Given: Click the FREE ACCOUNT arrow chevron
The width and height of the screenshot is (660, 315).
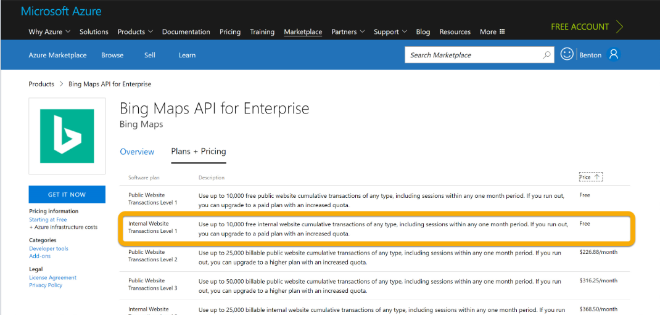Looking at the screenshot, I should coord(619,27).
